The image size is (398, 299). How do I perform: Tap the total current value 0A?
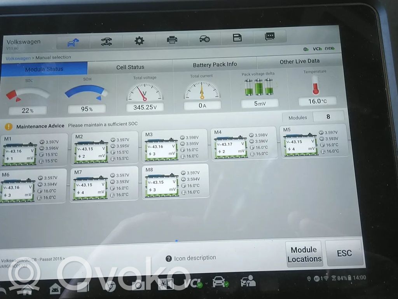coord(202,106)
